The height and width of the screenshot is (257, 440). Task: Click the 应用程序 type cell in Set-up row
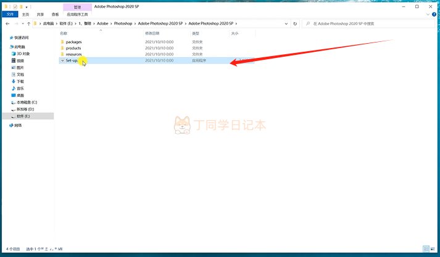[x=199, y=60]
